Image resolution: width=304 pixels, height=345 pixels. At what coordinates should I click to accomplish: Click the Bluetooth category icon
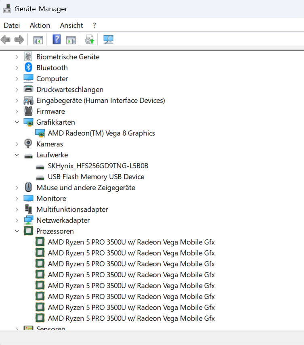28,67
